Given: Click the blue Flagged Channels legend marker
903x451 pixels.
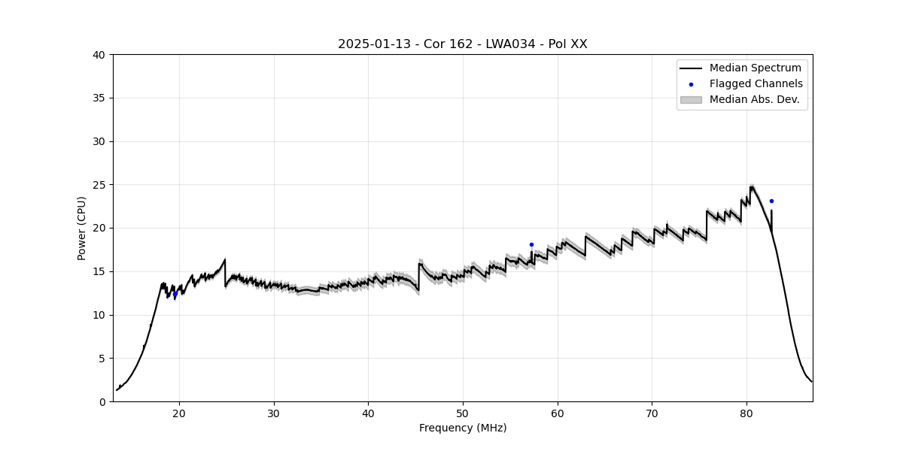Looking at the screenshot, I should pyautogui.click(x=691, y=84).
